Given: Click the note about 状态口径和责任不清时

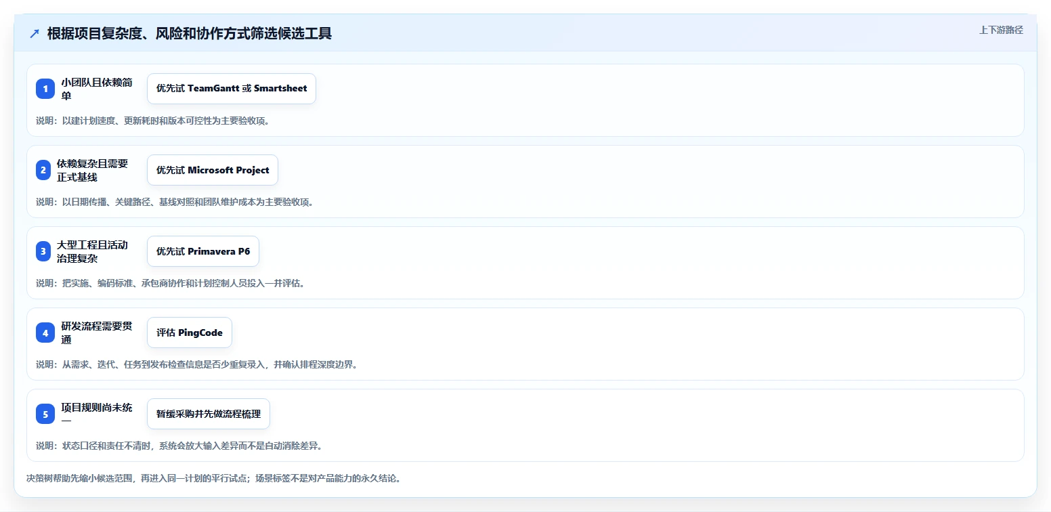Looking at the screenshot, I should 179,446.
